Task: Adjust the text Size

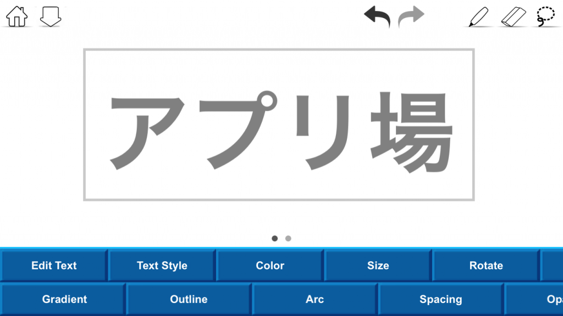Action: [x=378, y=265]
